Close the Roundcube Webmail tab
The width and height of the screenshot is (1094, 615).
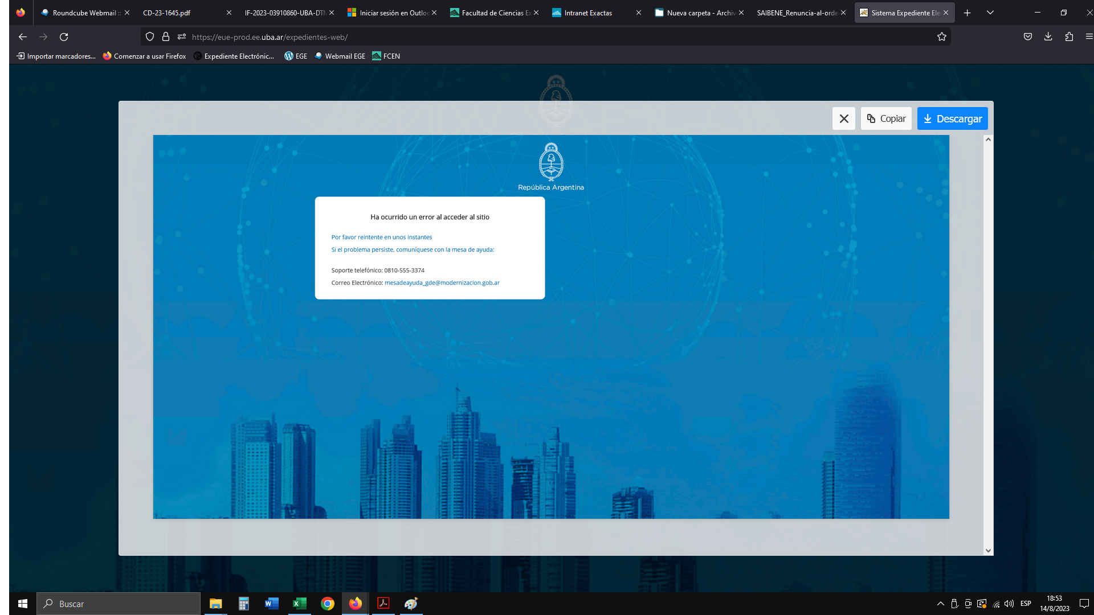click(x=126, y=13)
